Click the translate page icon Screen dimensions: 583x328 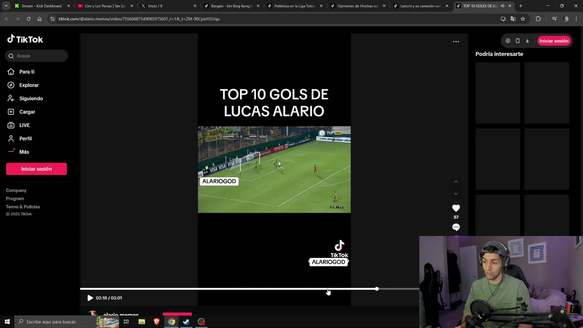513,19
